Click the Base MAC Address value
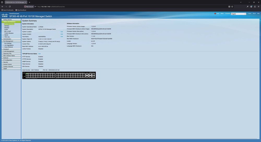This screenshot has width=261, height=142. 43,46
